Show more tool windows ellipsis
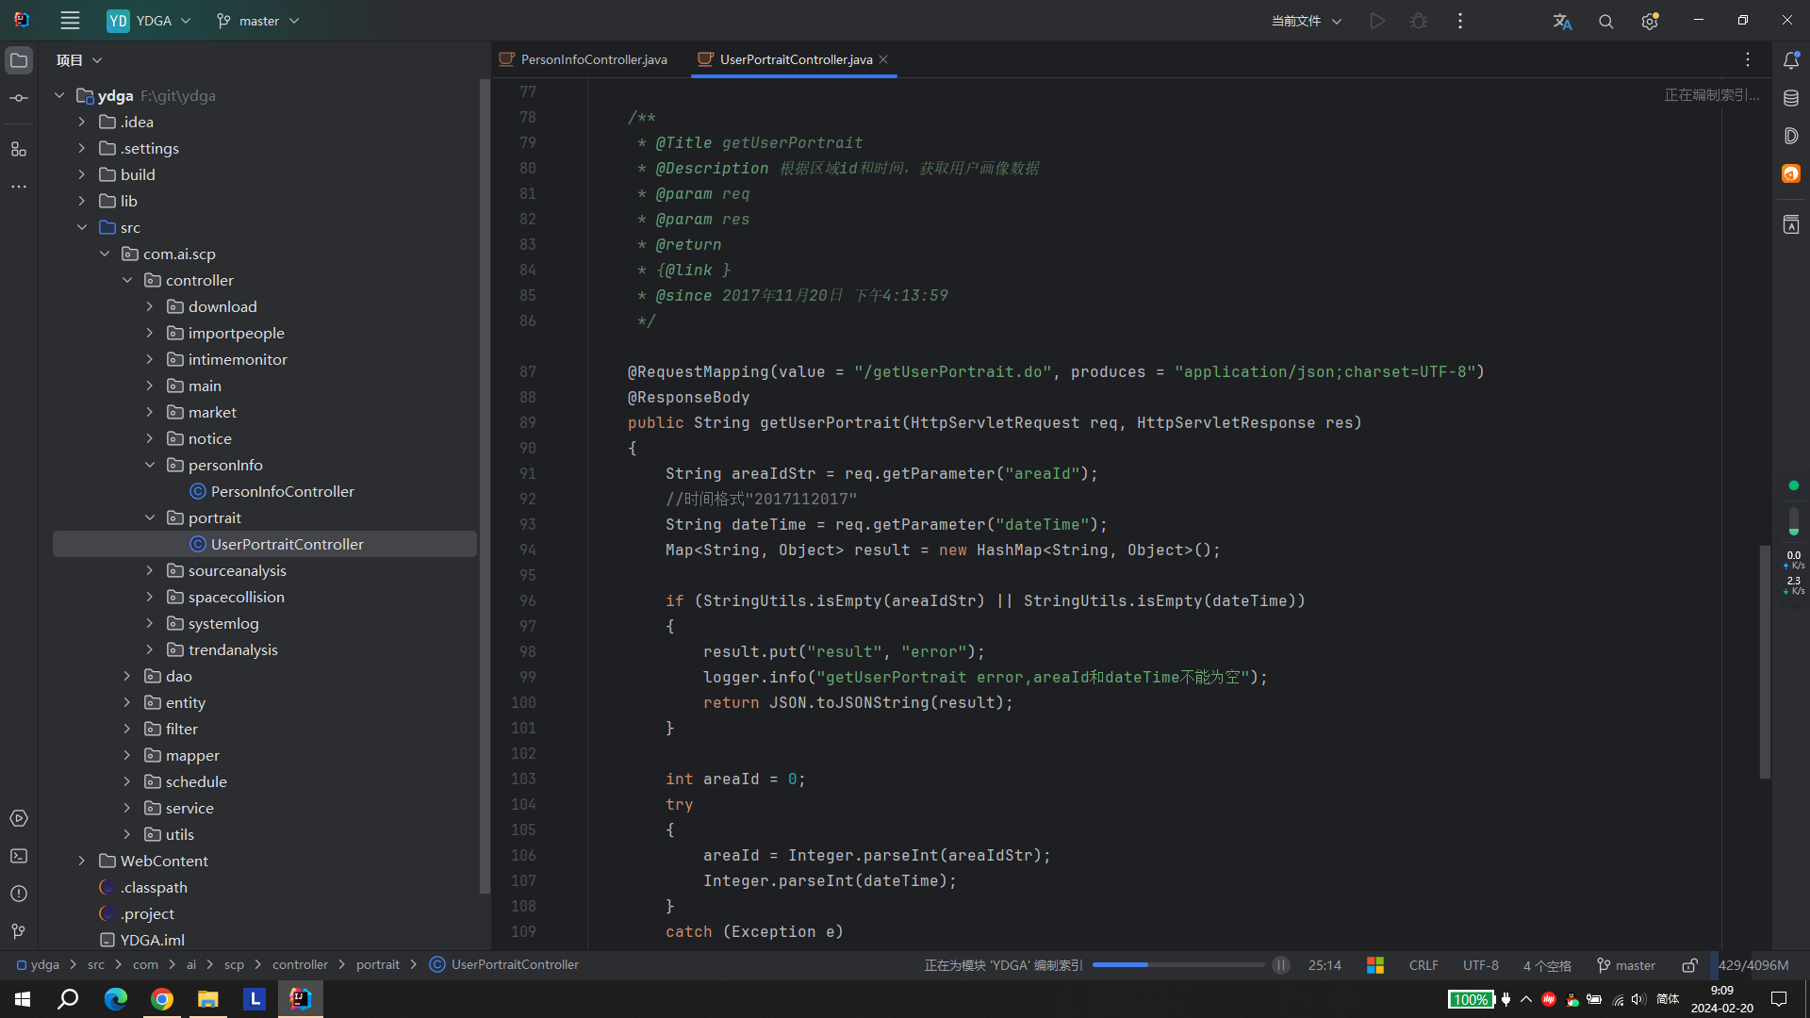 pyautogui.click(x=19, y=187)
